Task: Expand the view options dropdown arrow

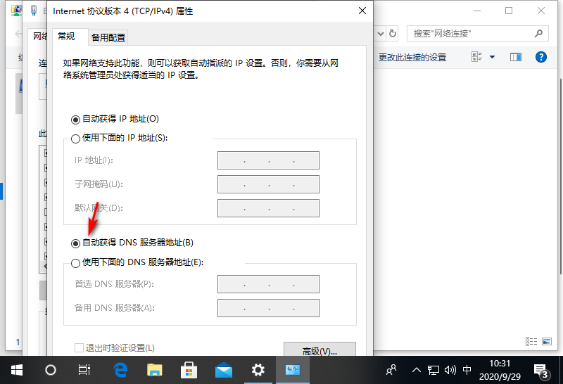Action: click(x=492, y=57)
